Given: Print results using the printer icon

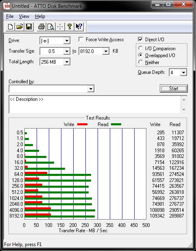Looking at the screenshot, I should (x=41, y=27).
